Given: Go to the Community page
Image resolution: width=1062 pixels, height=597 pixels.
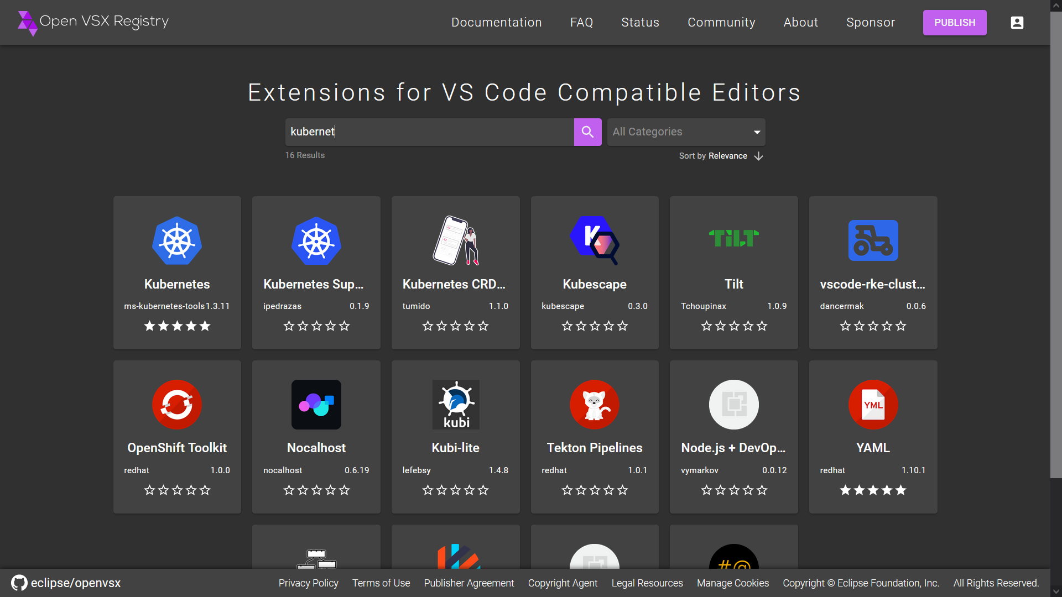Looking at the screenshot, I should coord(721,23).
